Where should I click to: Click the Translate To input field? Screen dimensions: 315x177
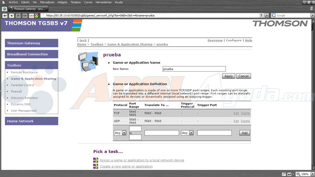point(162,133)
